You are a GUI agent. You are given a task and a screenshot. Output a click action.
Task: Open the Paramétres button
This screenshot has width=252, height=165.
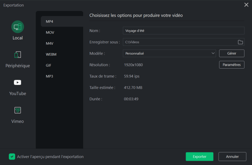pyautogui.click(x=231, y=65)
